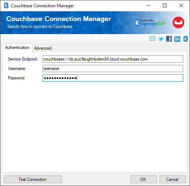
Task: Click the Username label
Action: (17, 69)
